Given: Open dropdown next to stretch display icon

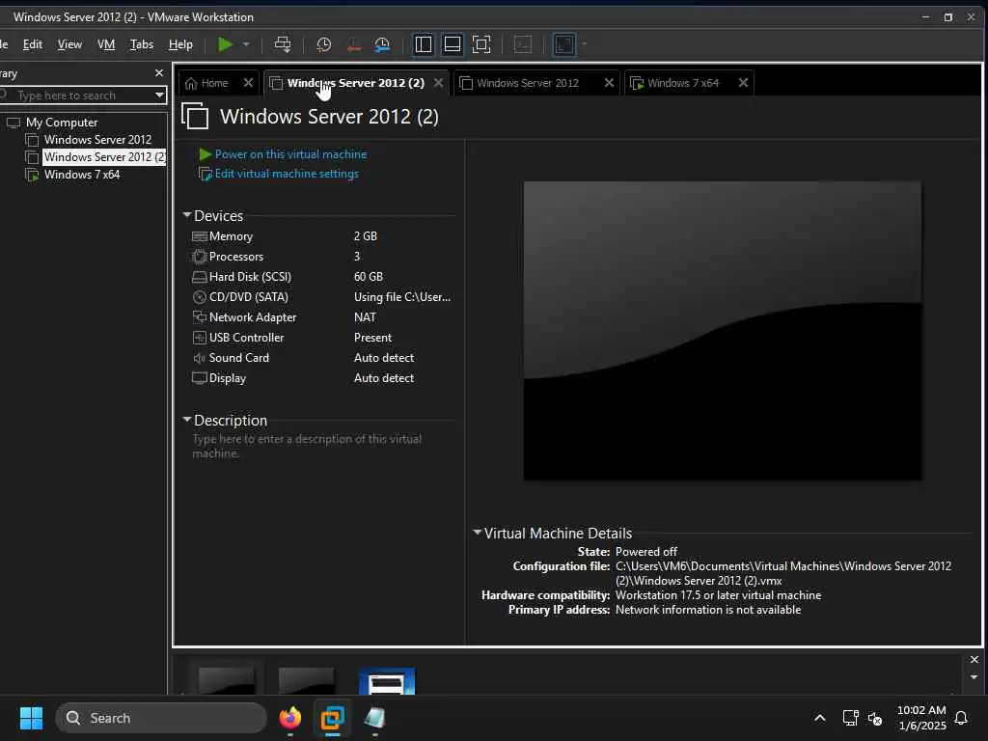Looking at the screenshot, I should point(584,44).
